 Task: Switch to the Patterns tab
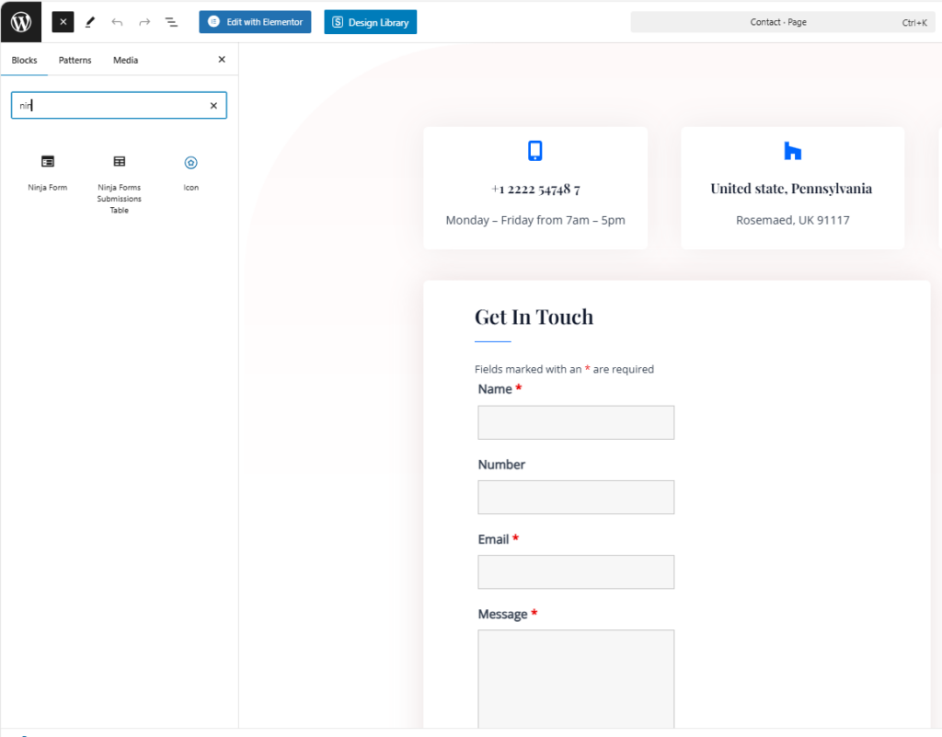[x=75, y=60]
